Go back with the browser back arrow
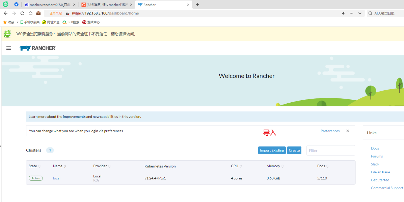 6,13
